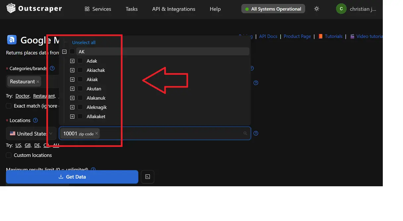Screen dimensions: 403x221
Task: Tick the Akutan checkbox
Action: pos(80,89)
